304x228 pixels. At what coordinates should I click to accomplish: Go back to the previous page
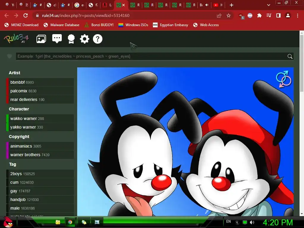click(x=7, y=15)
